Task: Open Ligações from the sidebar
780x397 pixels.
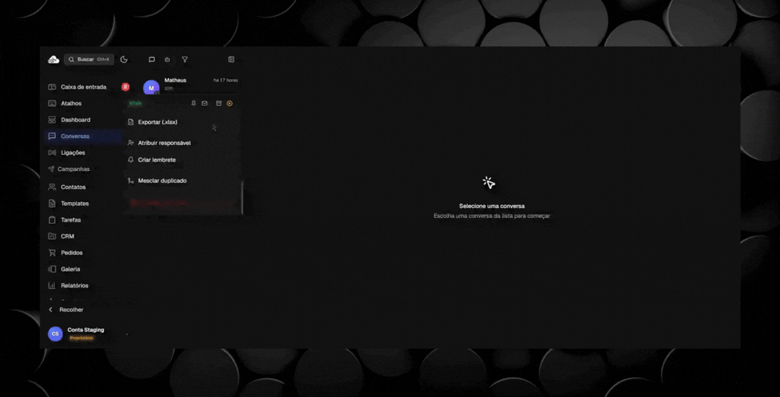Action: tap(84, 152)
